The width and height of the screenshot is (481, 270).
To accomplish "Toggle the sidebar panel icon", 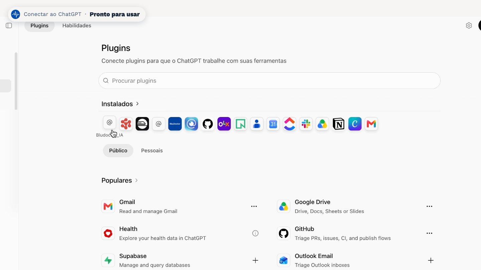I will click(9, 26).
